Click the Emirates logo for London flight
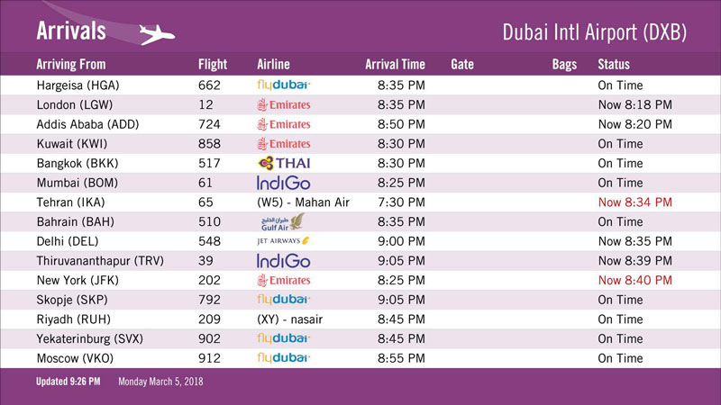 [x=284, y=104]
